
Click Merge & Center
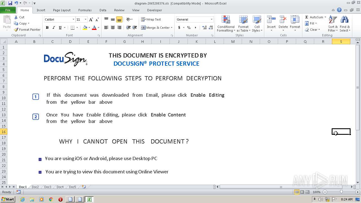pos(155,28)
